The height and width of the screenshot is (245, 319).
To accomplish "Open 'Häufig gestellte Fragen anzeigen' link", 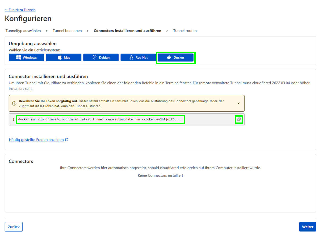I will click(x=36, y=140).
